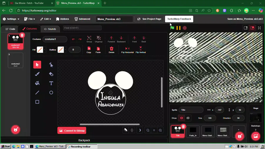Open the Advanced menu

coord(82,19)
